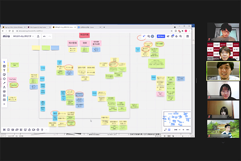241x161 pixels.
Task: Click fit to screen in Miro's zoom panel
Action: pyautogui.click(x=176, y=130)
